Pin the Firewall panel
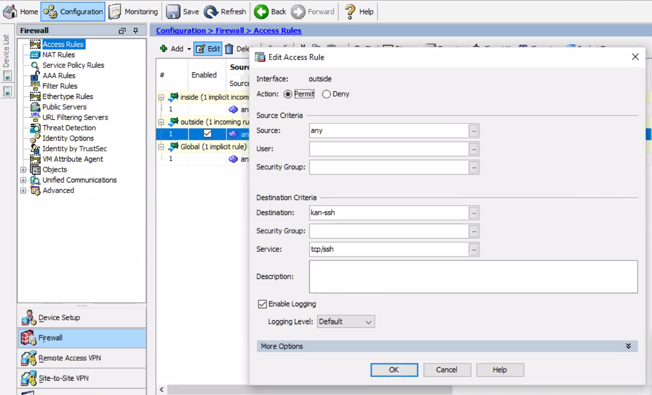652x395 pixels. pyautogui.click(x=136, y=31)
